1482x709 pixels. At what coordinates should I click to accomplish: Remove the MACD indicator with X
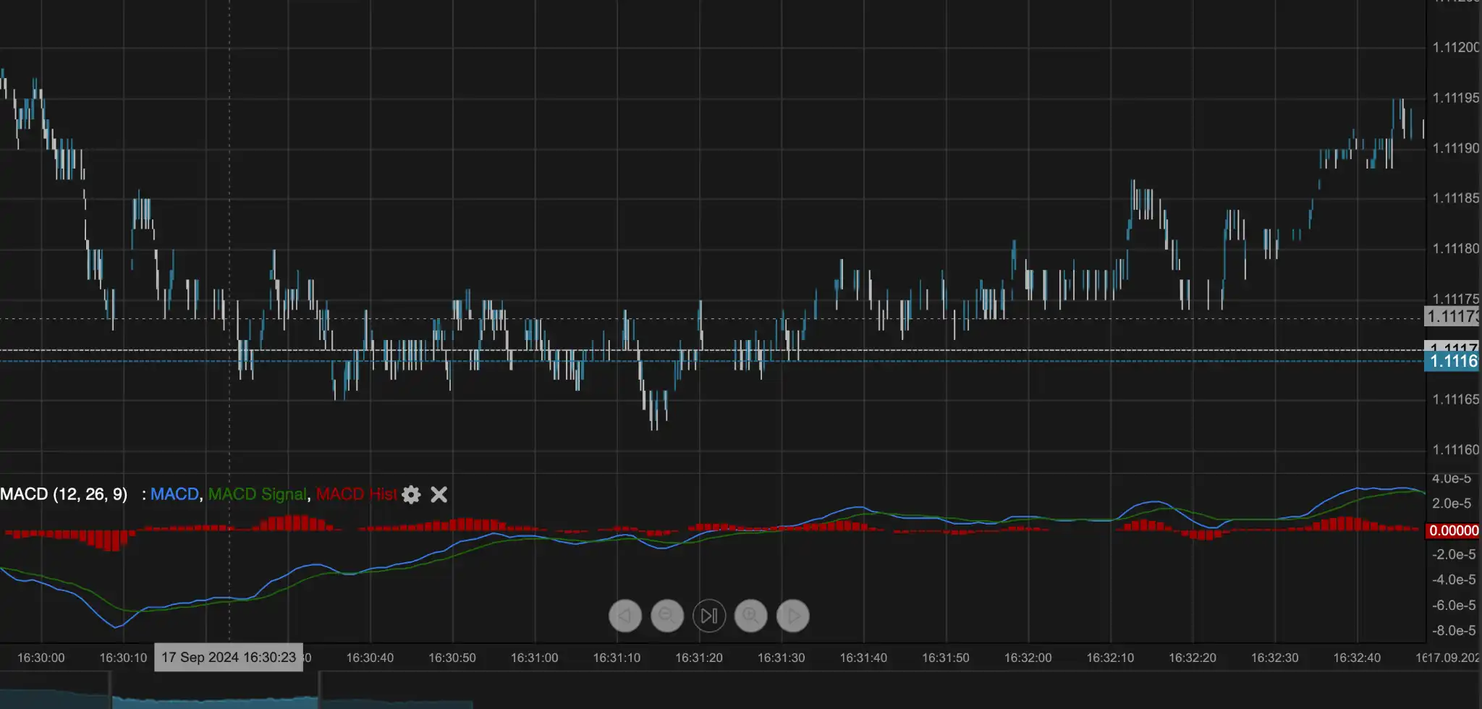tap(439, 494)
